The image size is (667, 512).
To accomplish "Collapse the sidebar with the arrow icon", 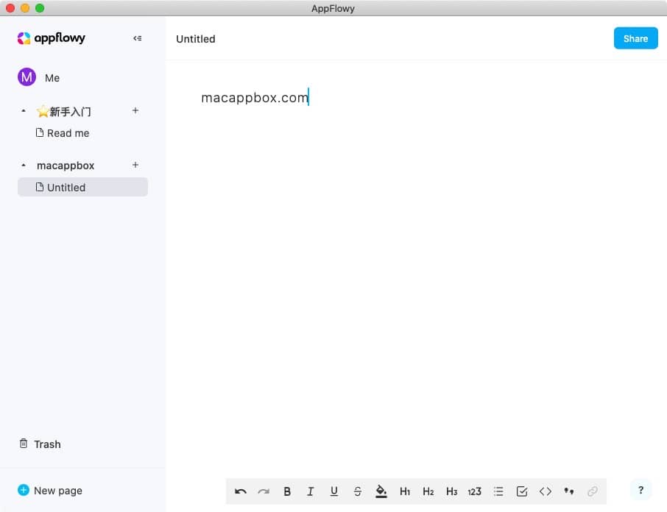I will point(137,38).
